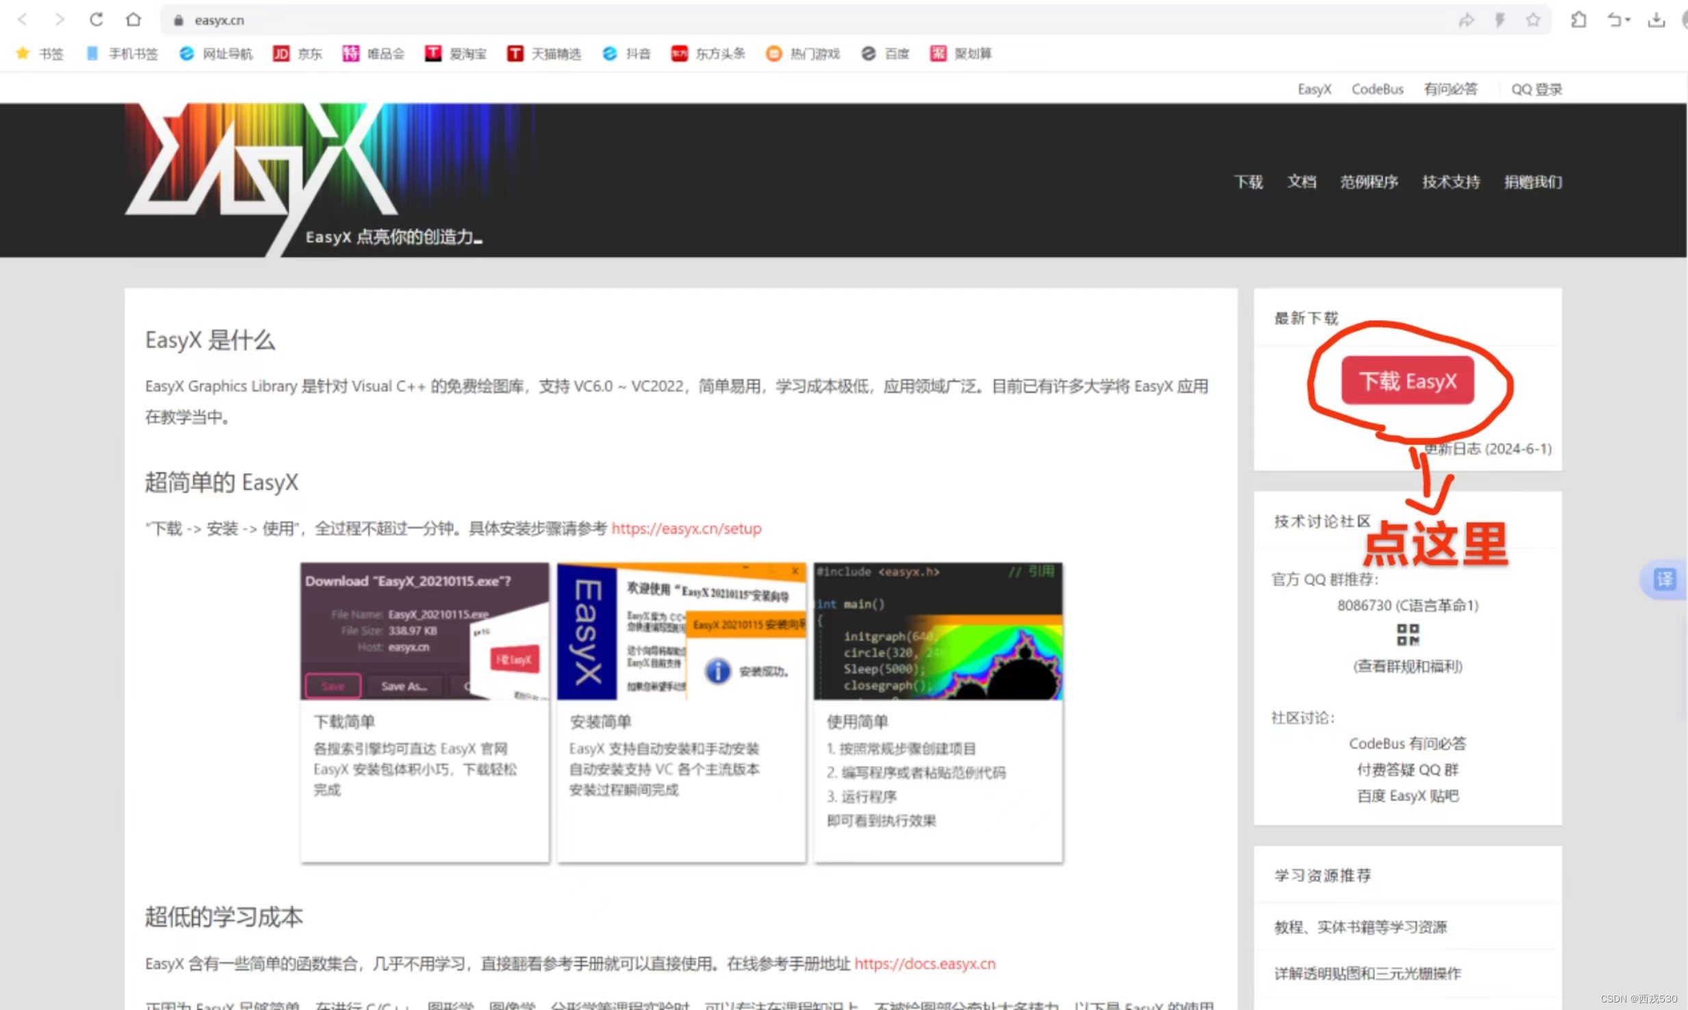
Task: Click the CodeBus link in top bar
Action: click(x=1377, y=89)
